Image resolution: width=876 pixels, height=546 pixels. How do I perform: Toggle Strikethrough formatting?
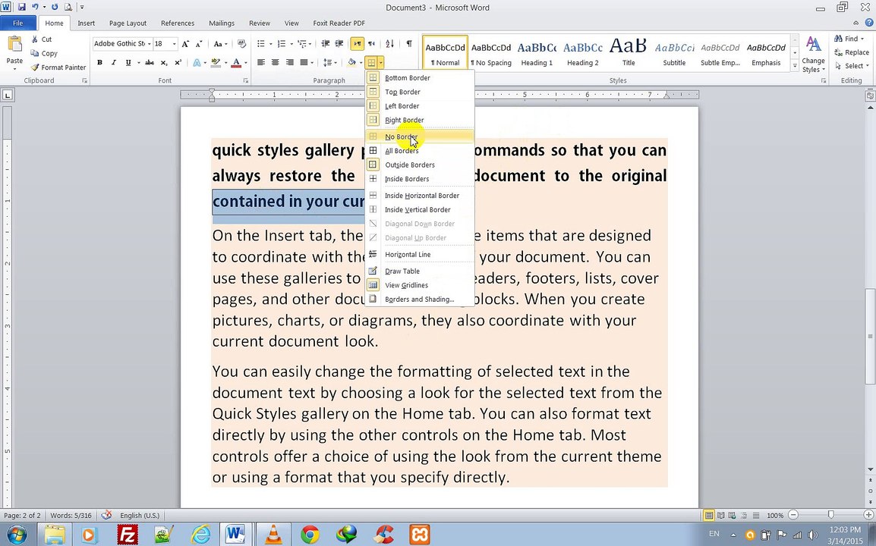[x=150, y=62]
